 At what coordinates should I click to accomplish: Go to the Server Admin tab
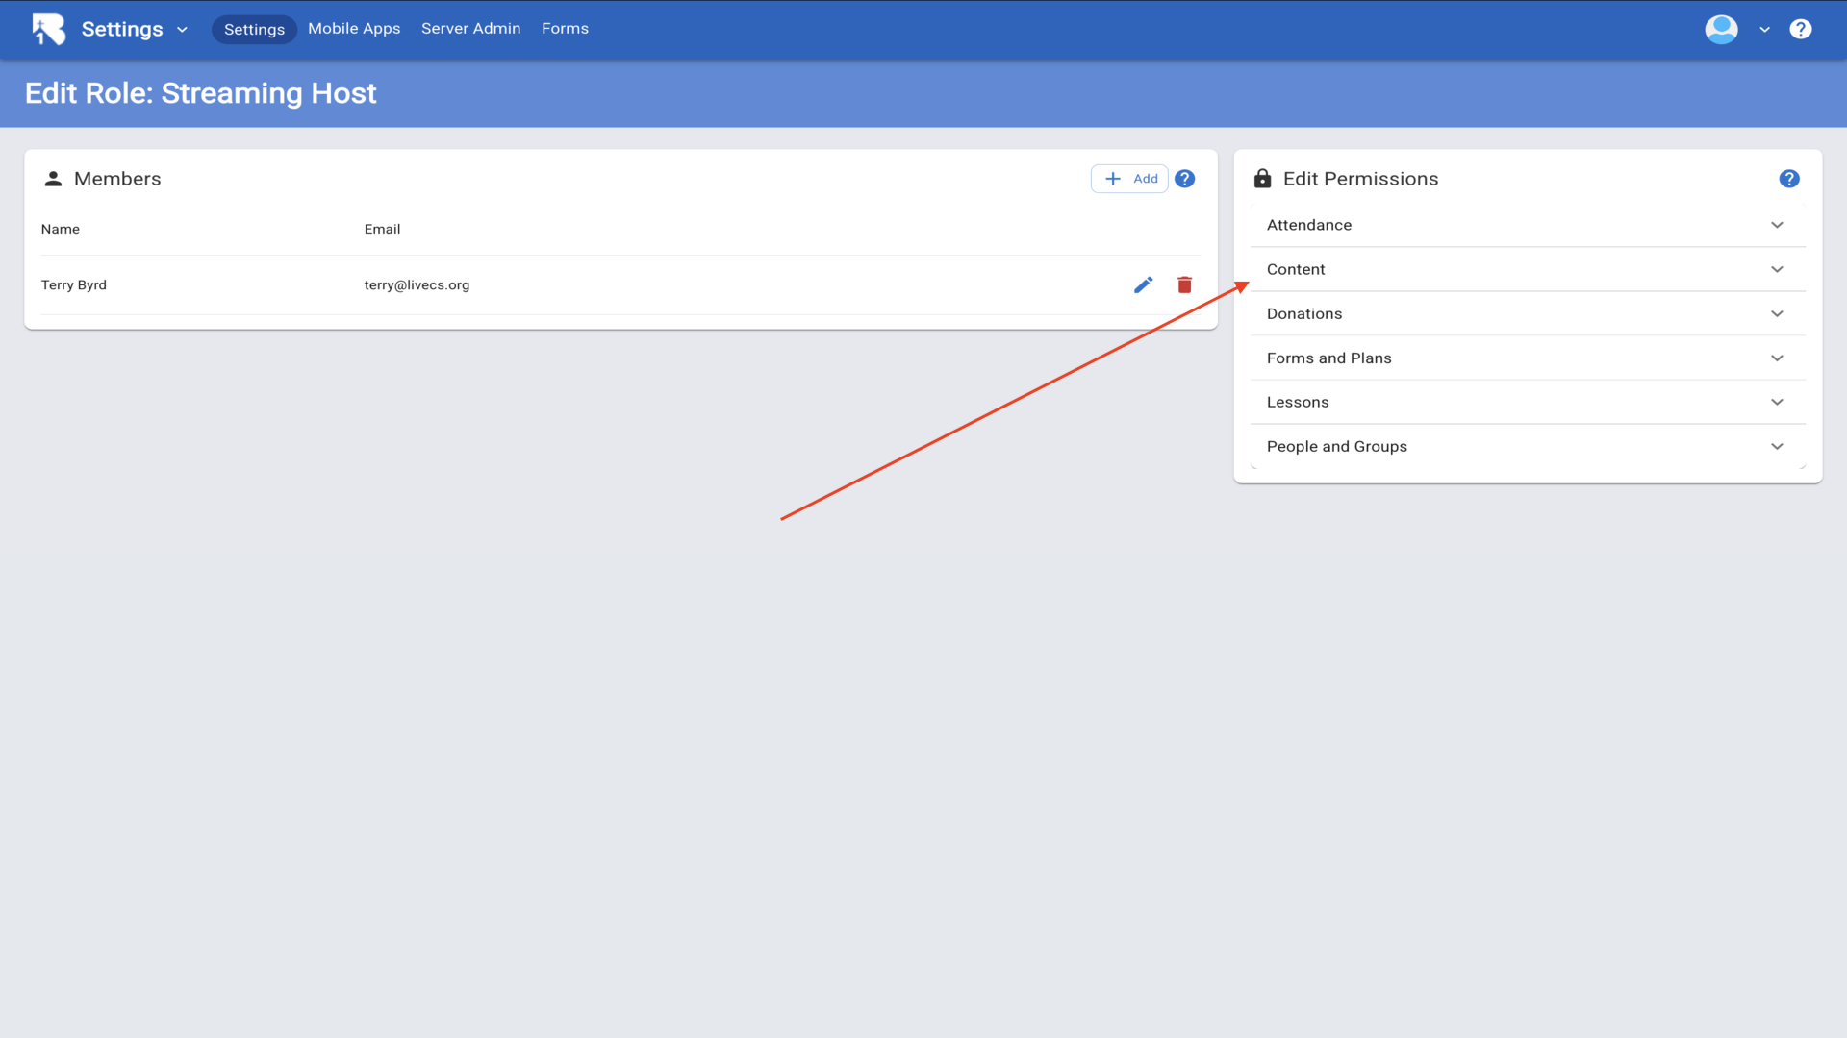click(x=470, y=29)
